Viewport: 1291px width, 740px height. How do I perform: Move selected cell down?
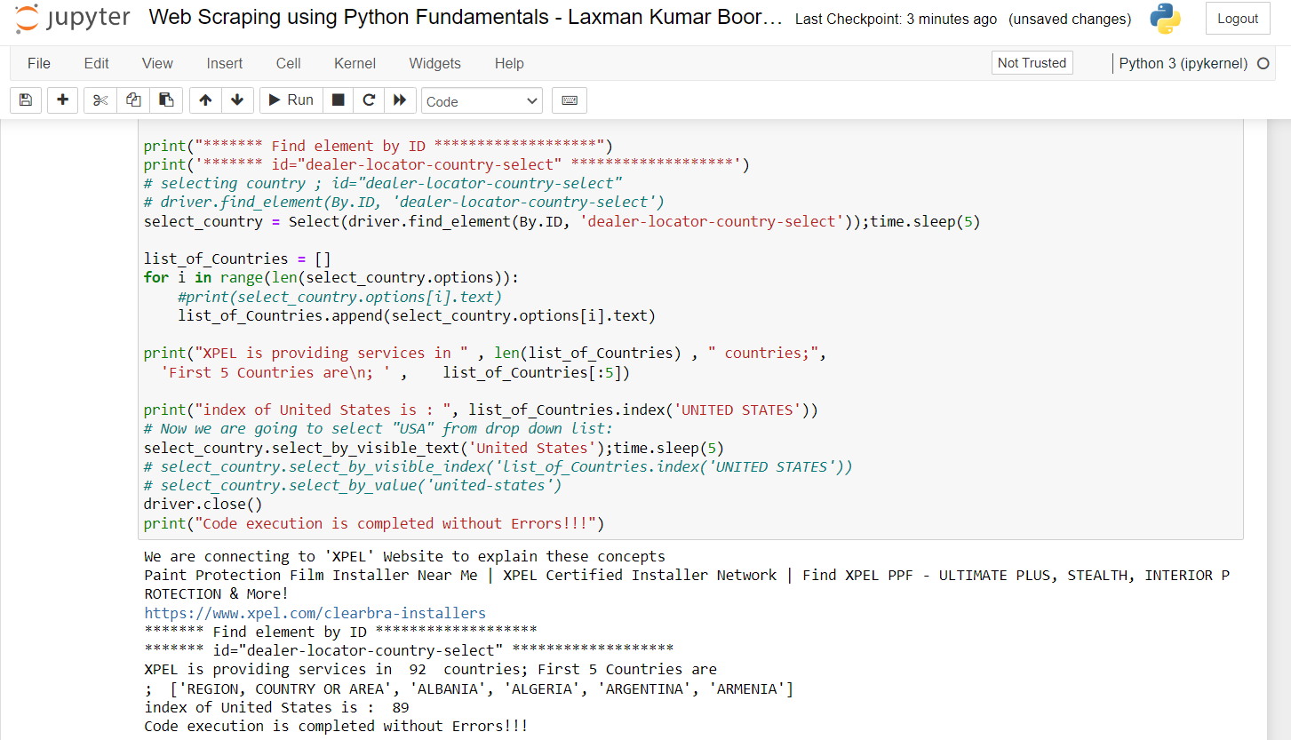(237, 100)
